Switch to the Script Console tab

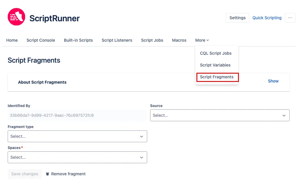pos(41,40)
